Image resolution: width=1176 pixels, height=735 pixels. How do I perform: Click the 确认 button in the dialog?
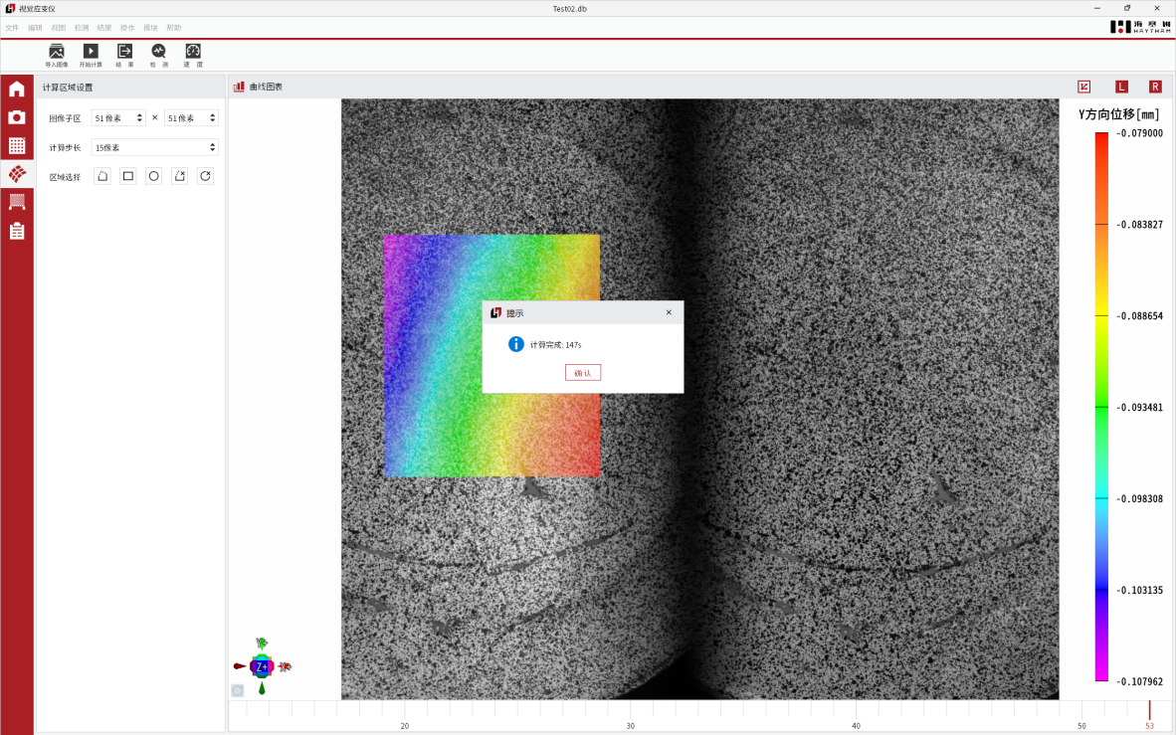click(x=583, y=373)
